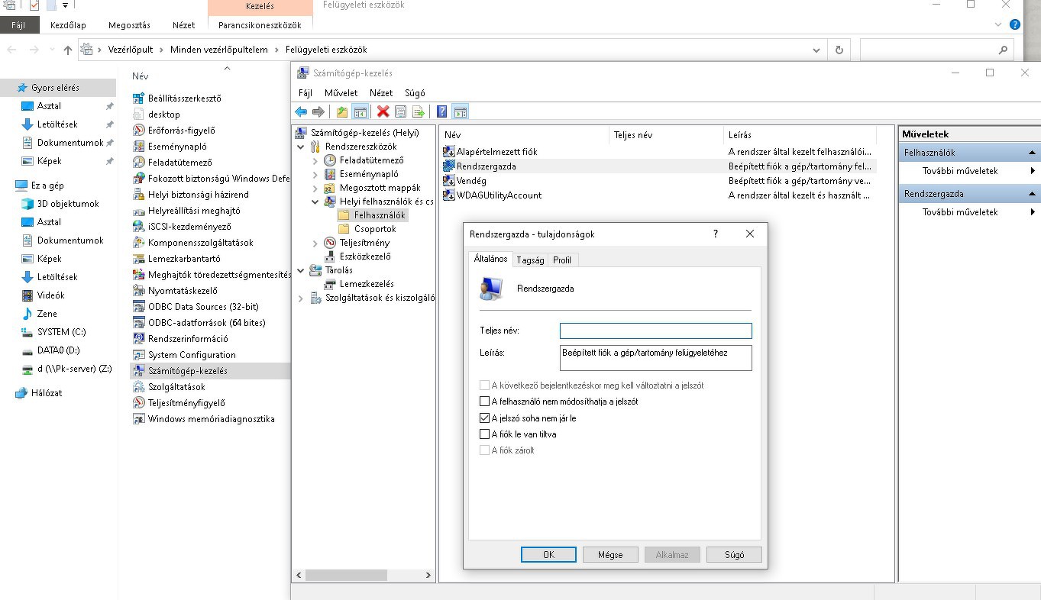Expand Megosztott mappák tree node
The image size is (1041, 600).
pyautogui.click(x=315, y=188)
